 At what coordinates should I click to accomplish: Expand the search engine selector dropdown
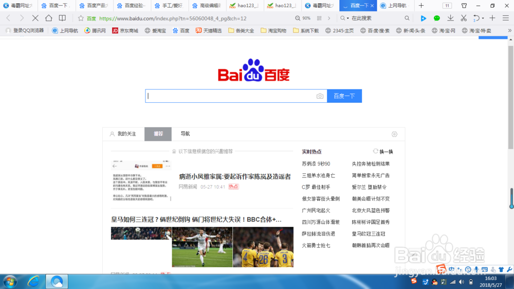tap(348, 19)
